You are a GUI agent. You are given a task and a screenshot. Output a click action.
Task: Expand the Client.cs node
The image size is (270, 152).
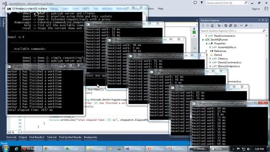(x=210, y=59)
